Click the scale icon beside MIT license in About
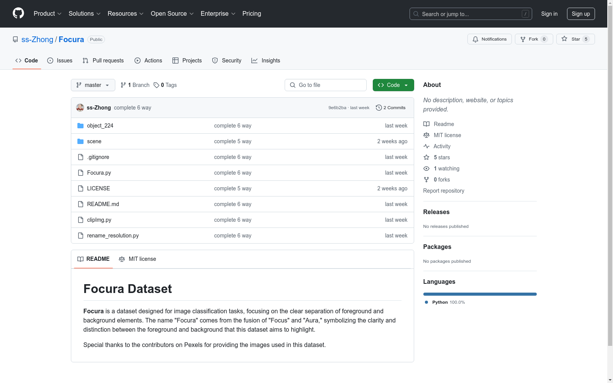 426,135
